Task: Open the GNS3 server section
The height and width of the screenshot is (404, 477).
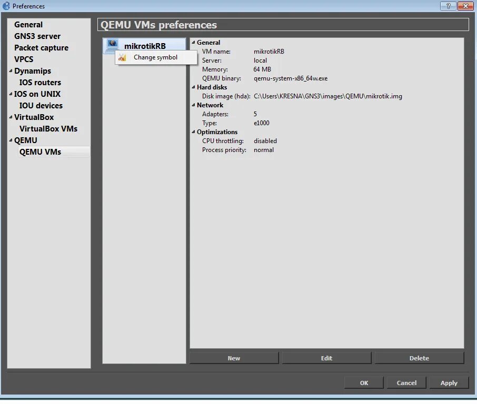Action: click(37, 36)
